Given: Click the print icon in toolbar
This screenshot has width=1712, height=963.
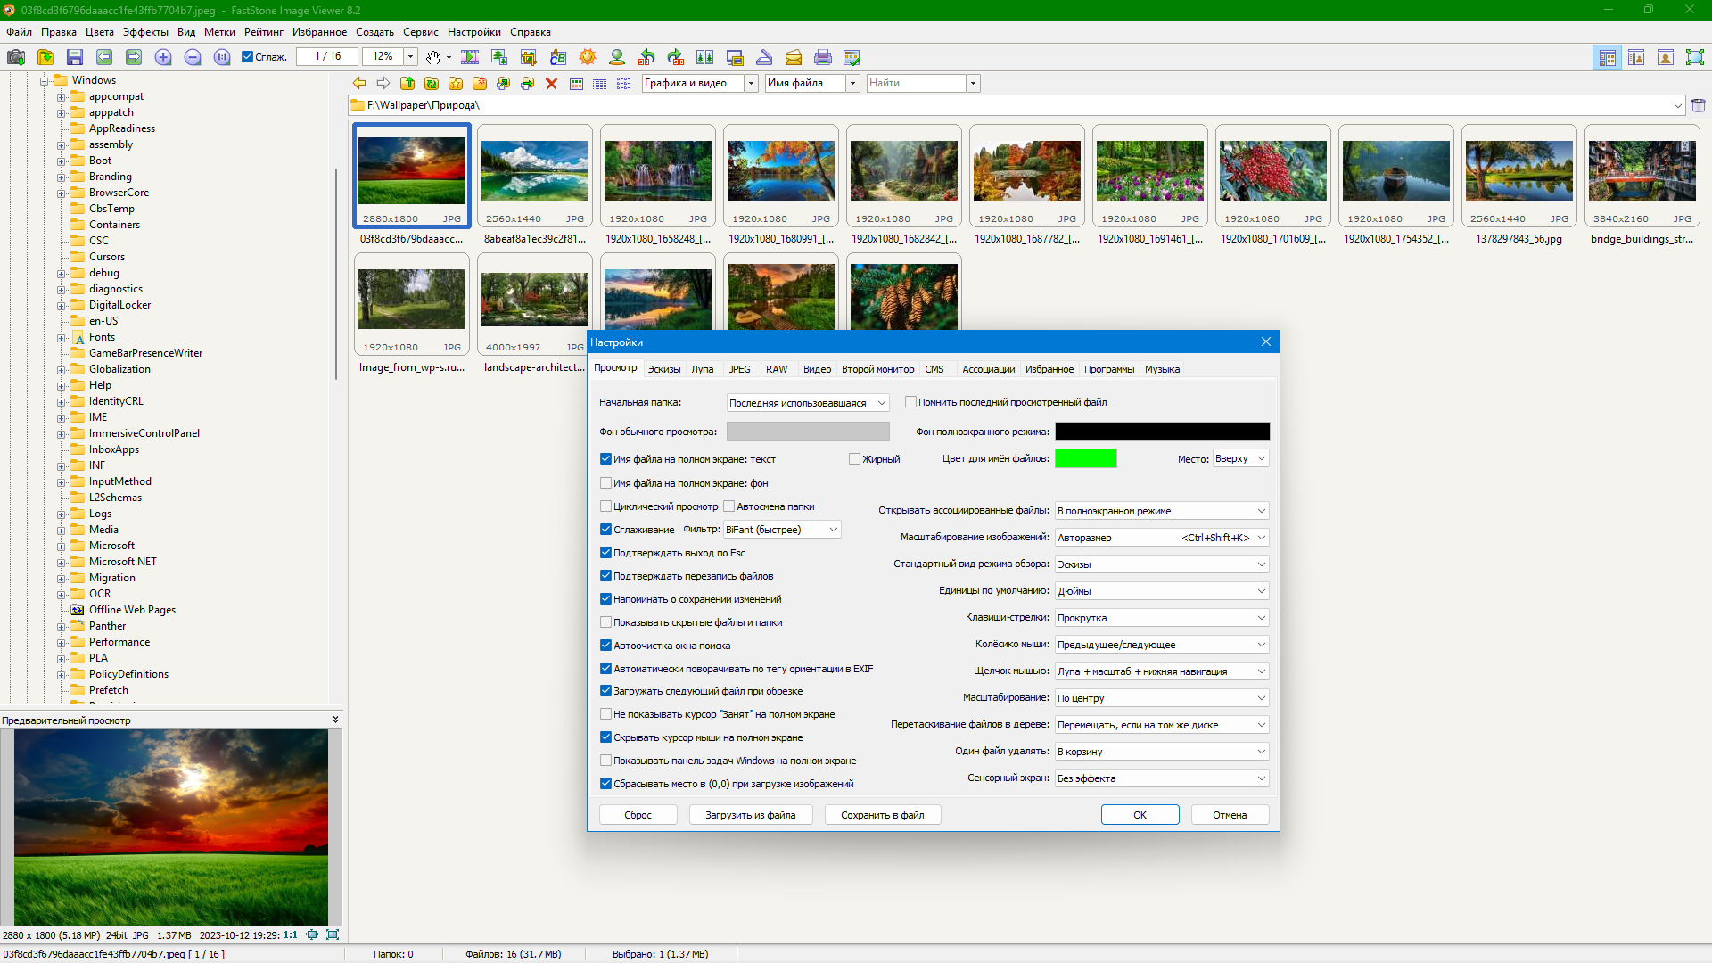Looking at the screenshot, I should pos(823,57).
